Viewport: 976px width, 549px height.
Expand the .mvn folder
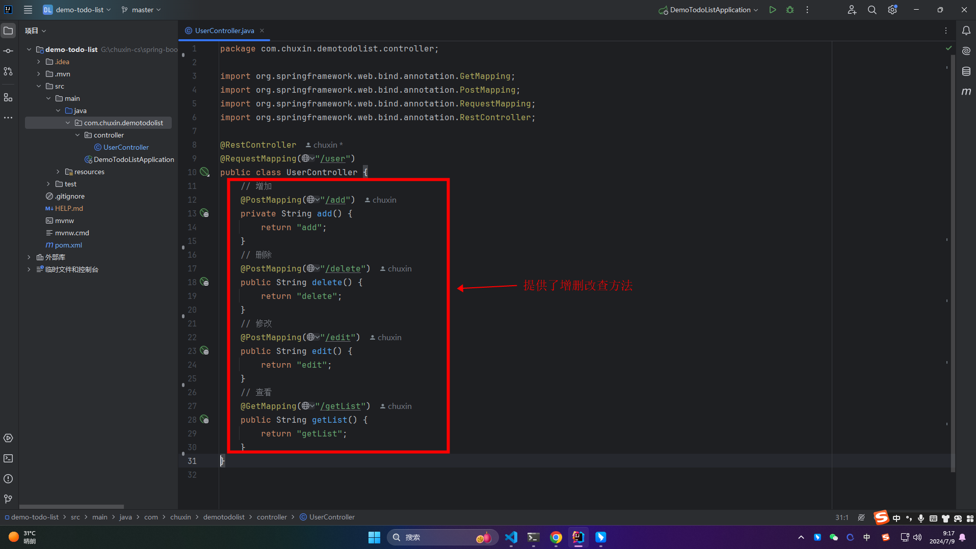point(39,74)
